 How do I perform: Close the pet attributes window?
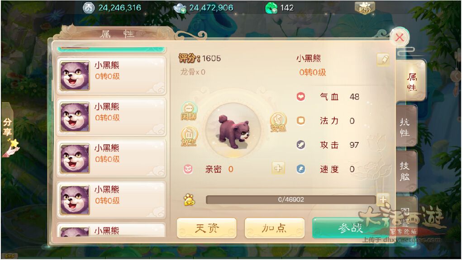(400, 38)
